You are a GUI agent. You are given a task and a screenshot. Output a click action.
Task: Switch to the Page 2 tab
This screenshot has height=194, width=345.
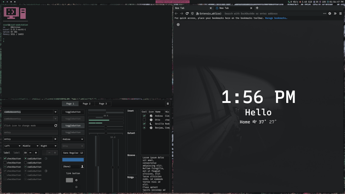(x=87, y=104)
